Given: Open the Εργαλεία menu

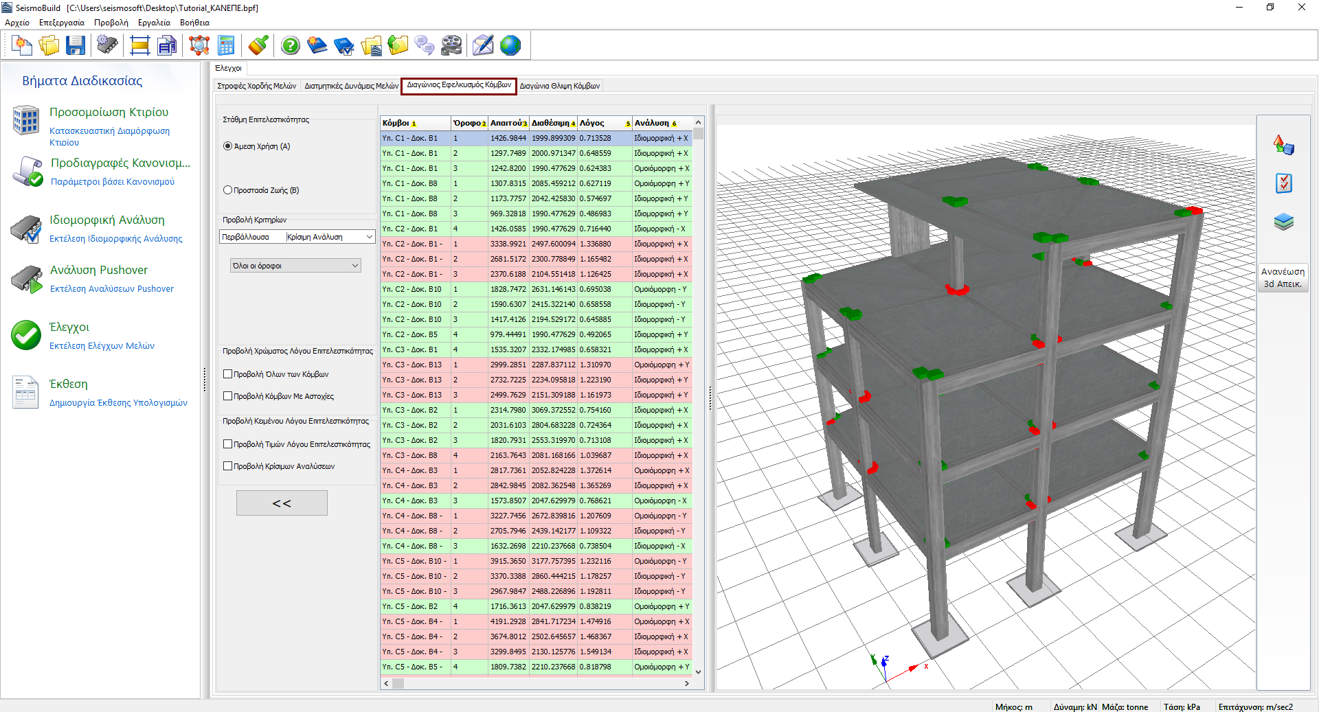Looking at the screenshot, I should click(154, 23).
